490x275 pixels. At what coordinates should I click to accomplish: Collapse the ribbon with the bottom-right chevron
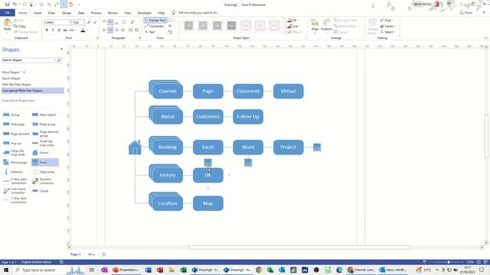pyautogui.click(x=485, y=37)
